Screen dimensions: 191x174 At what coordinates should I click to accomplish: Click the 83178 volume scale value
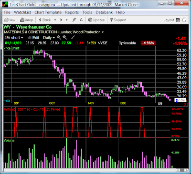pos(175,140)
